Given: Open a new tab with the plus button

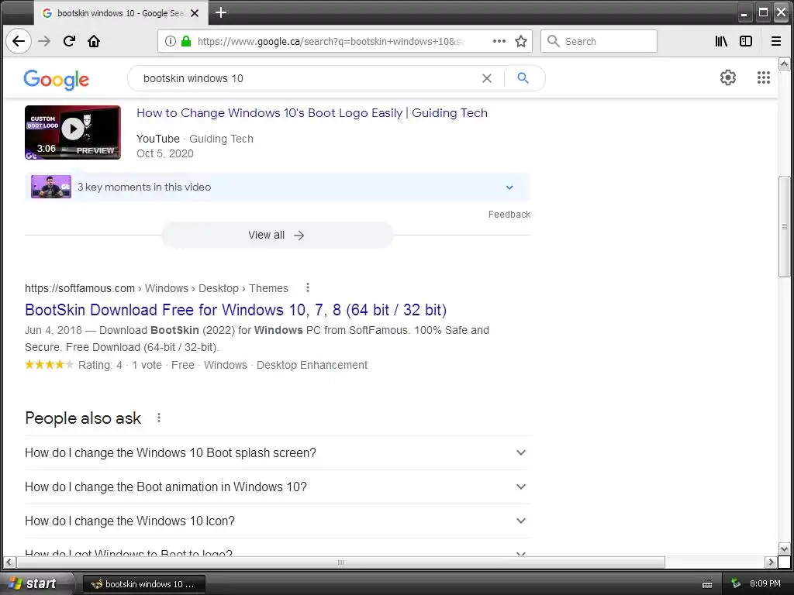Looking at the screenshot, I should (x=221, y=12).
